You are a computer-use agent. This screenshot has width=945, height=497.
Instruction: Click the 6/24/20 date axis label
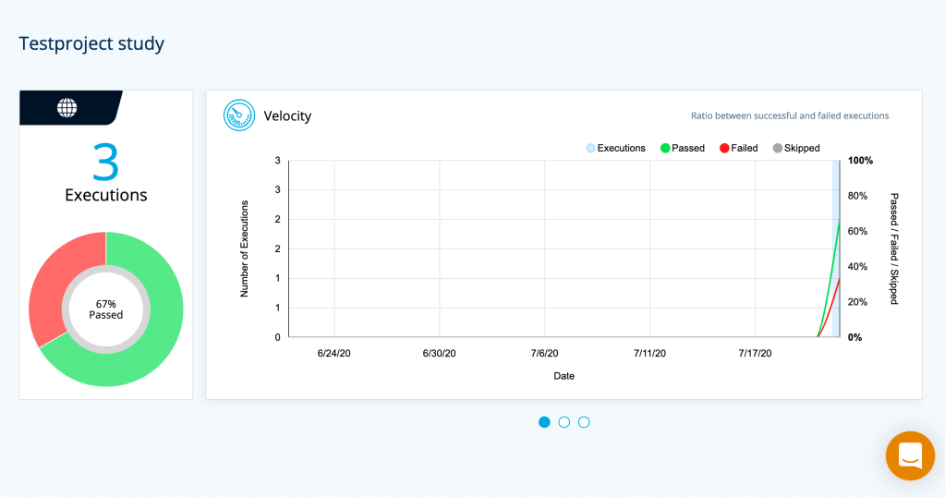pos(333,354)
